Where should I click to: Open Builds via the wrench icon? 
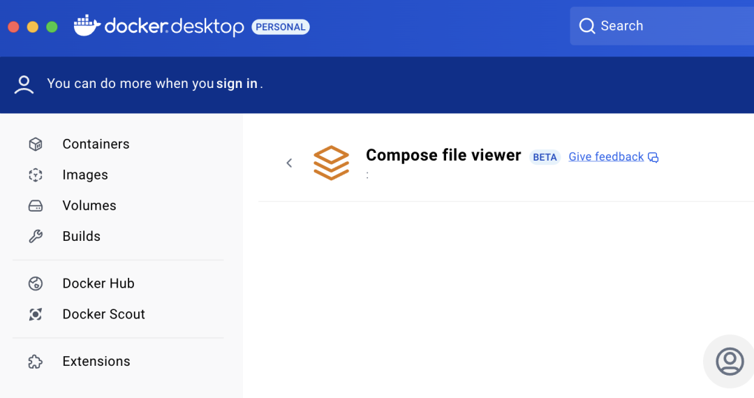[x=36, y=236]
